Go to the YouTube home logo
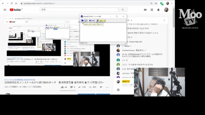The image size is (205, 115). pos(16,10)
